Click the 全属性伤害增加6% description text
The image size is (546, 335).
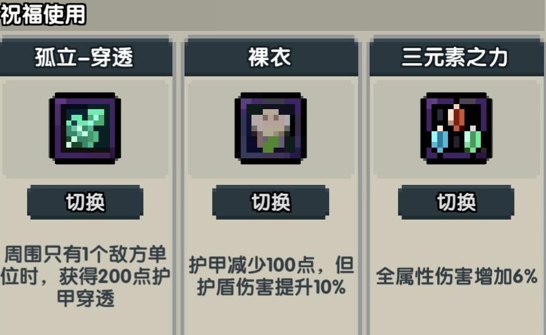tap(456, 276)
